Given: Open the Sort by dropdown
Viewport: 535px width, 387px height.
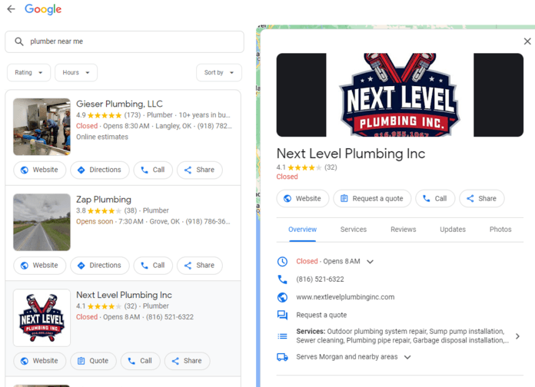Looking at the screenshot, I should click(219, 73).
